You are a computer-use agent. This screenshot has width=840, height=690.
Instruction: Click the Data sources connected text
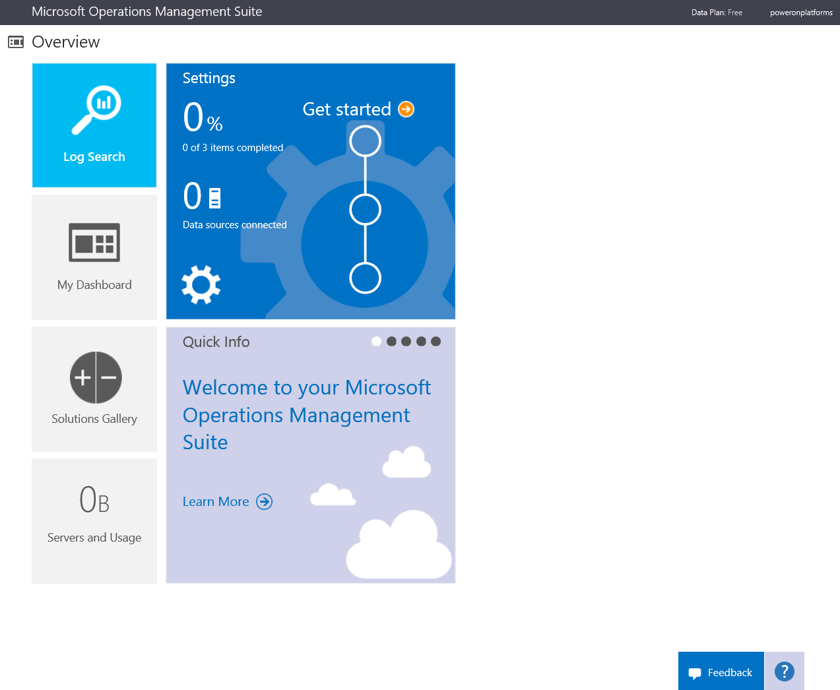click(235, 225)
